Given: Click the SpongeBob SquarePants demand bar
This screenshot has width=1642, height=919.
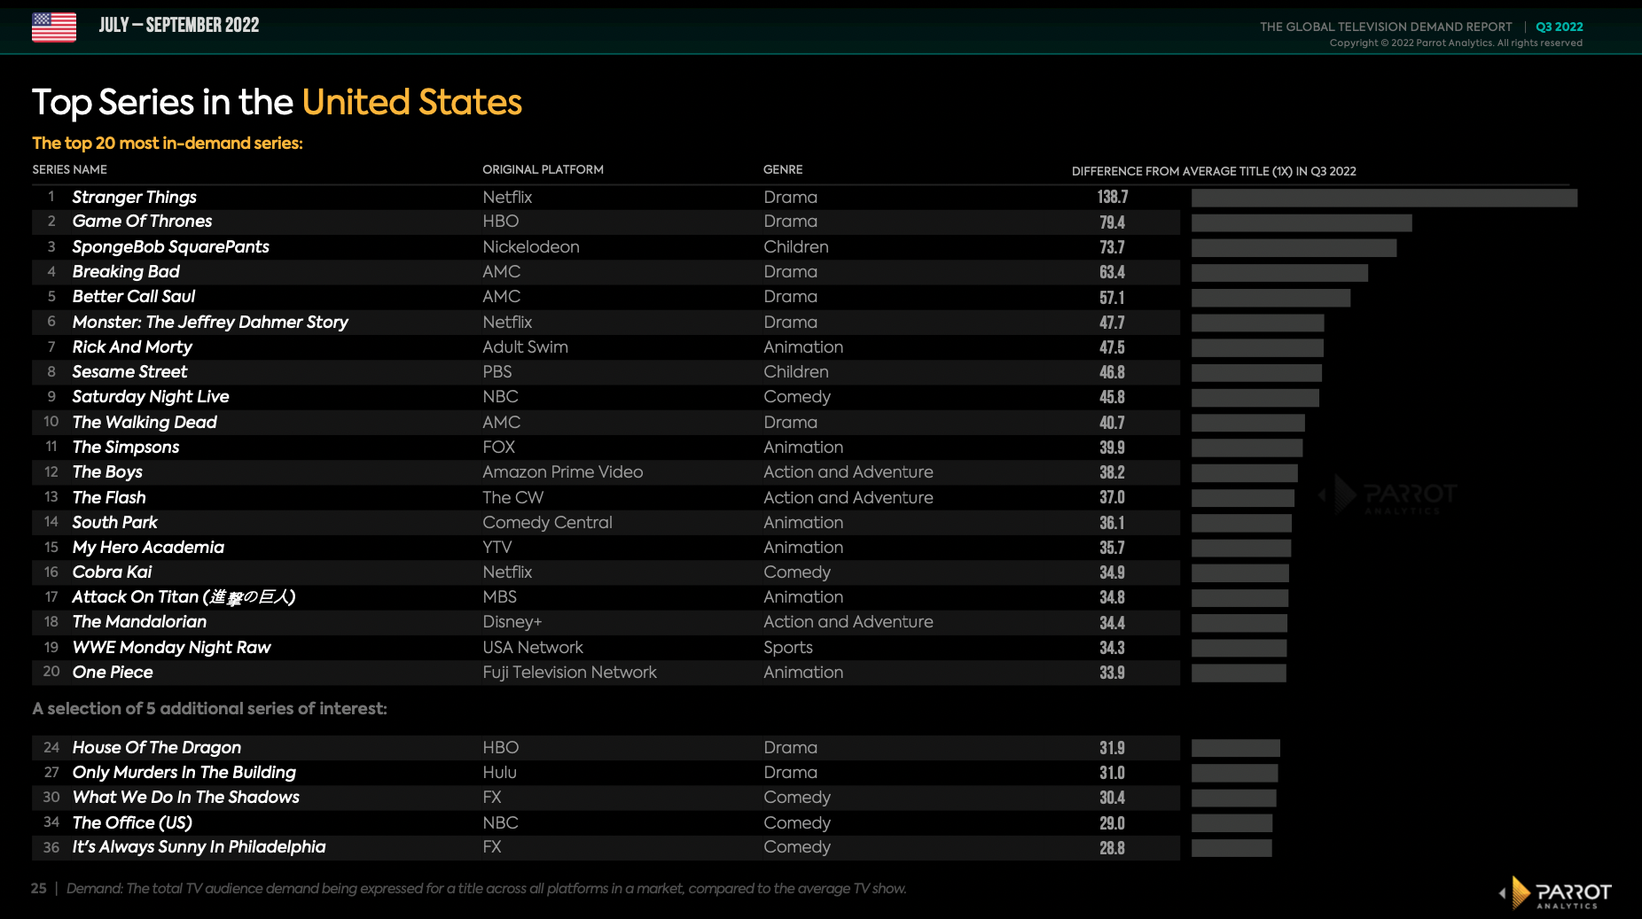Looking at the screenshot, I should coord(1294,247).
